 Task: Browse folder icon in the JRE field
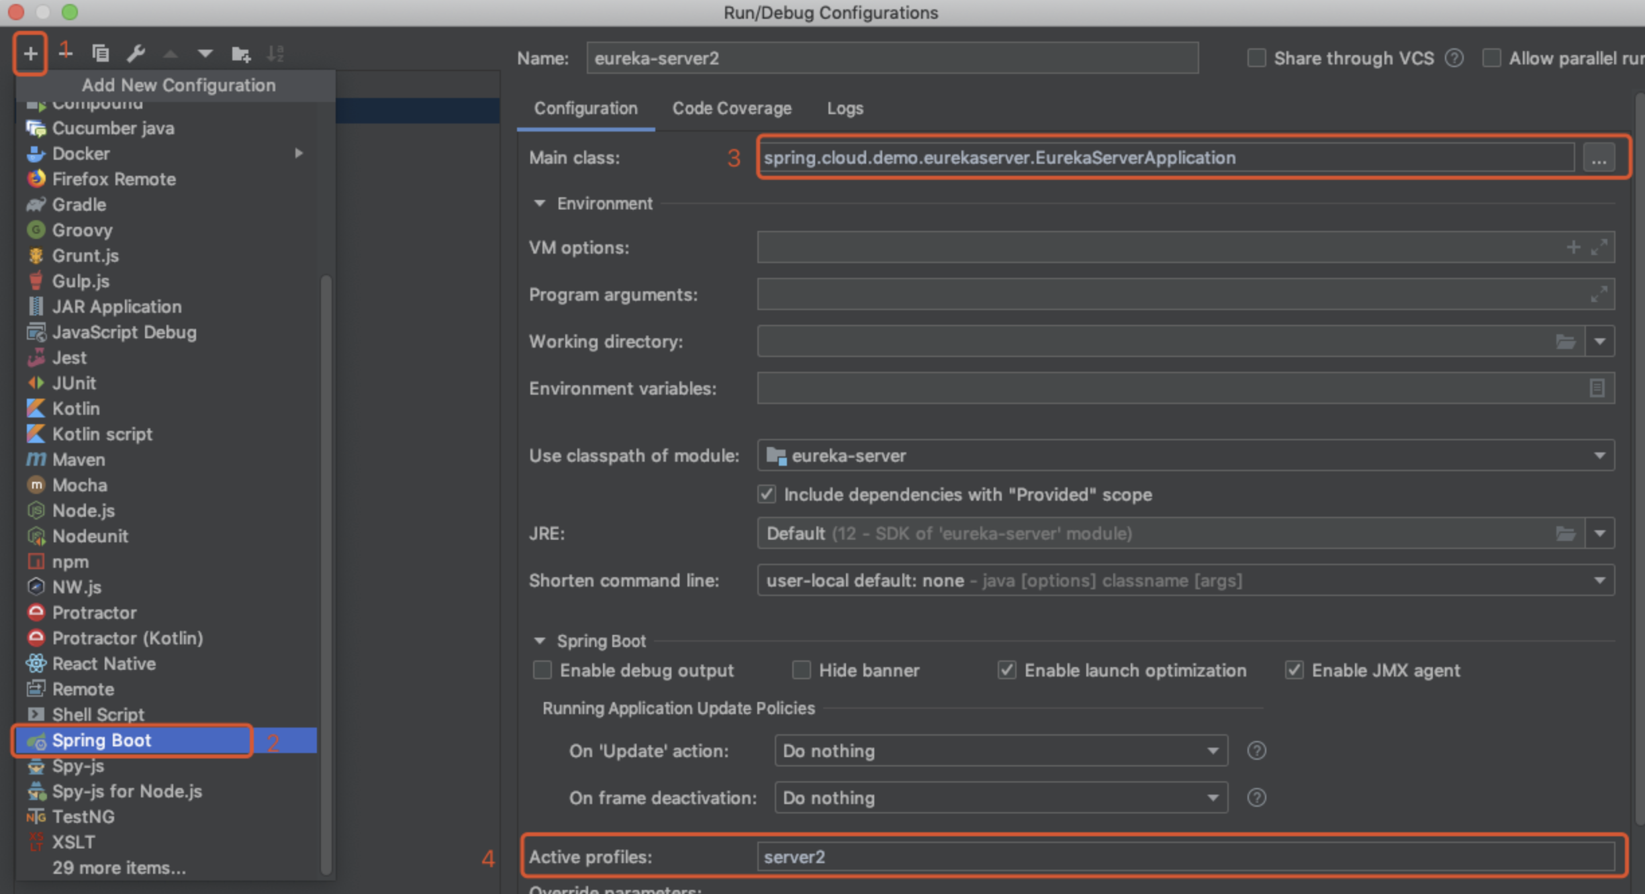pyautogui.click(x=1566, y=534)
